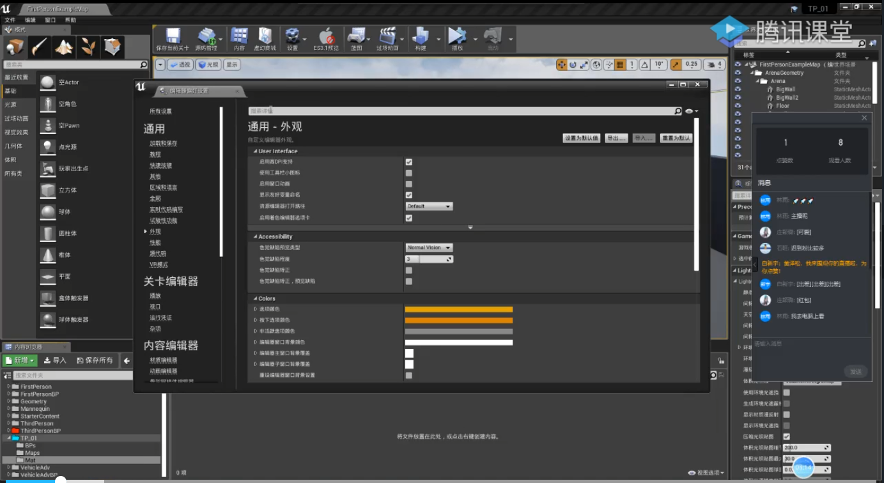Enable 启用窗口动画 checkbox

coord(409,184)
